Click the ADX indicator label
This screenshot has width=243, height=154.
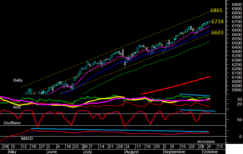[17, 107]
